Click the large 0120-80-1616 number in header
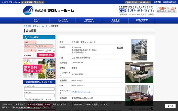This screenshot has height=111, width=178. 139,11
